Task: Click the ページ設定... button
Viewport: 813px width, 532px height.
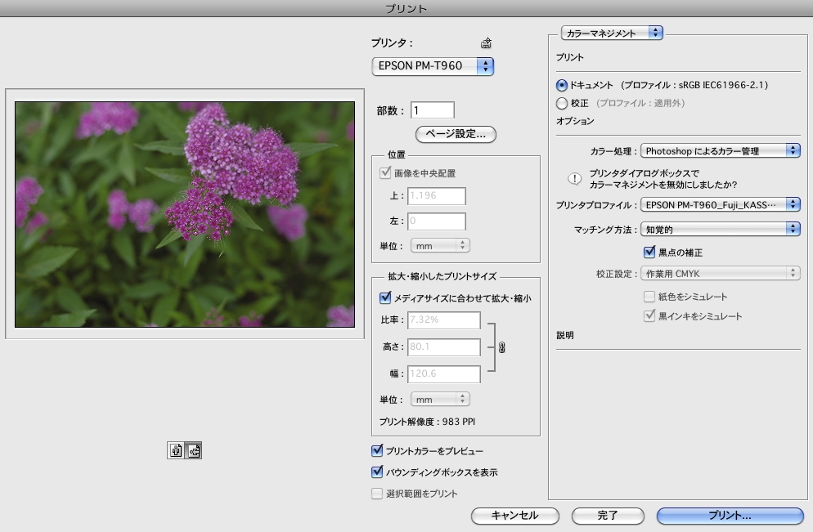Action: [456, 133]
